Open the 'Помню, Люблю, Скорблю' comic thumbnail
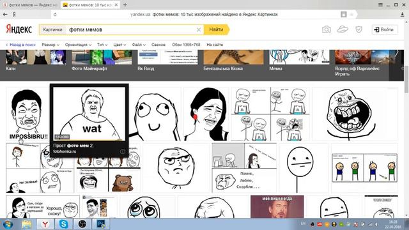 [x=244, y=168]
